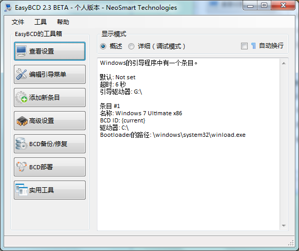Open the 帮助 menu

pos(63,22)
